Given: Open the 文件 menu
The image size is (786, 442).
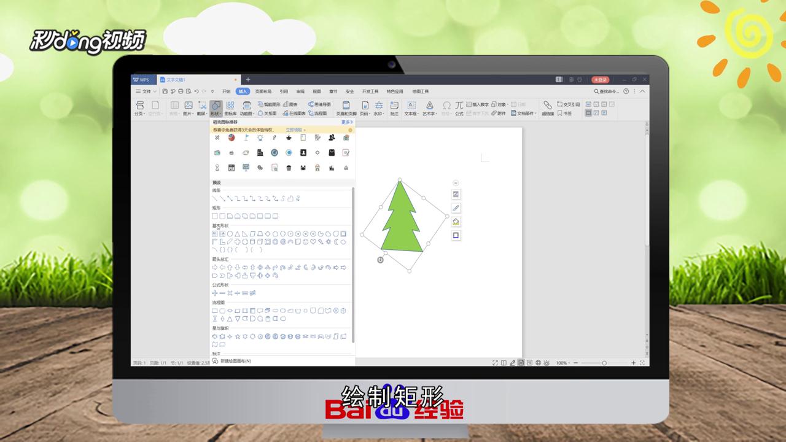Looking at the screenshot, I should 146,91.
